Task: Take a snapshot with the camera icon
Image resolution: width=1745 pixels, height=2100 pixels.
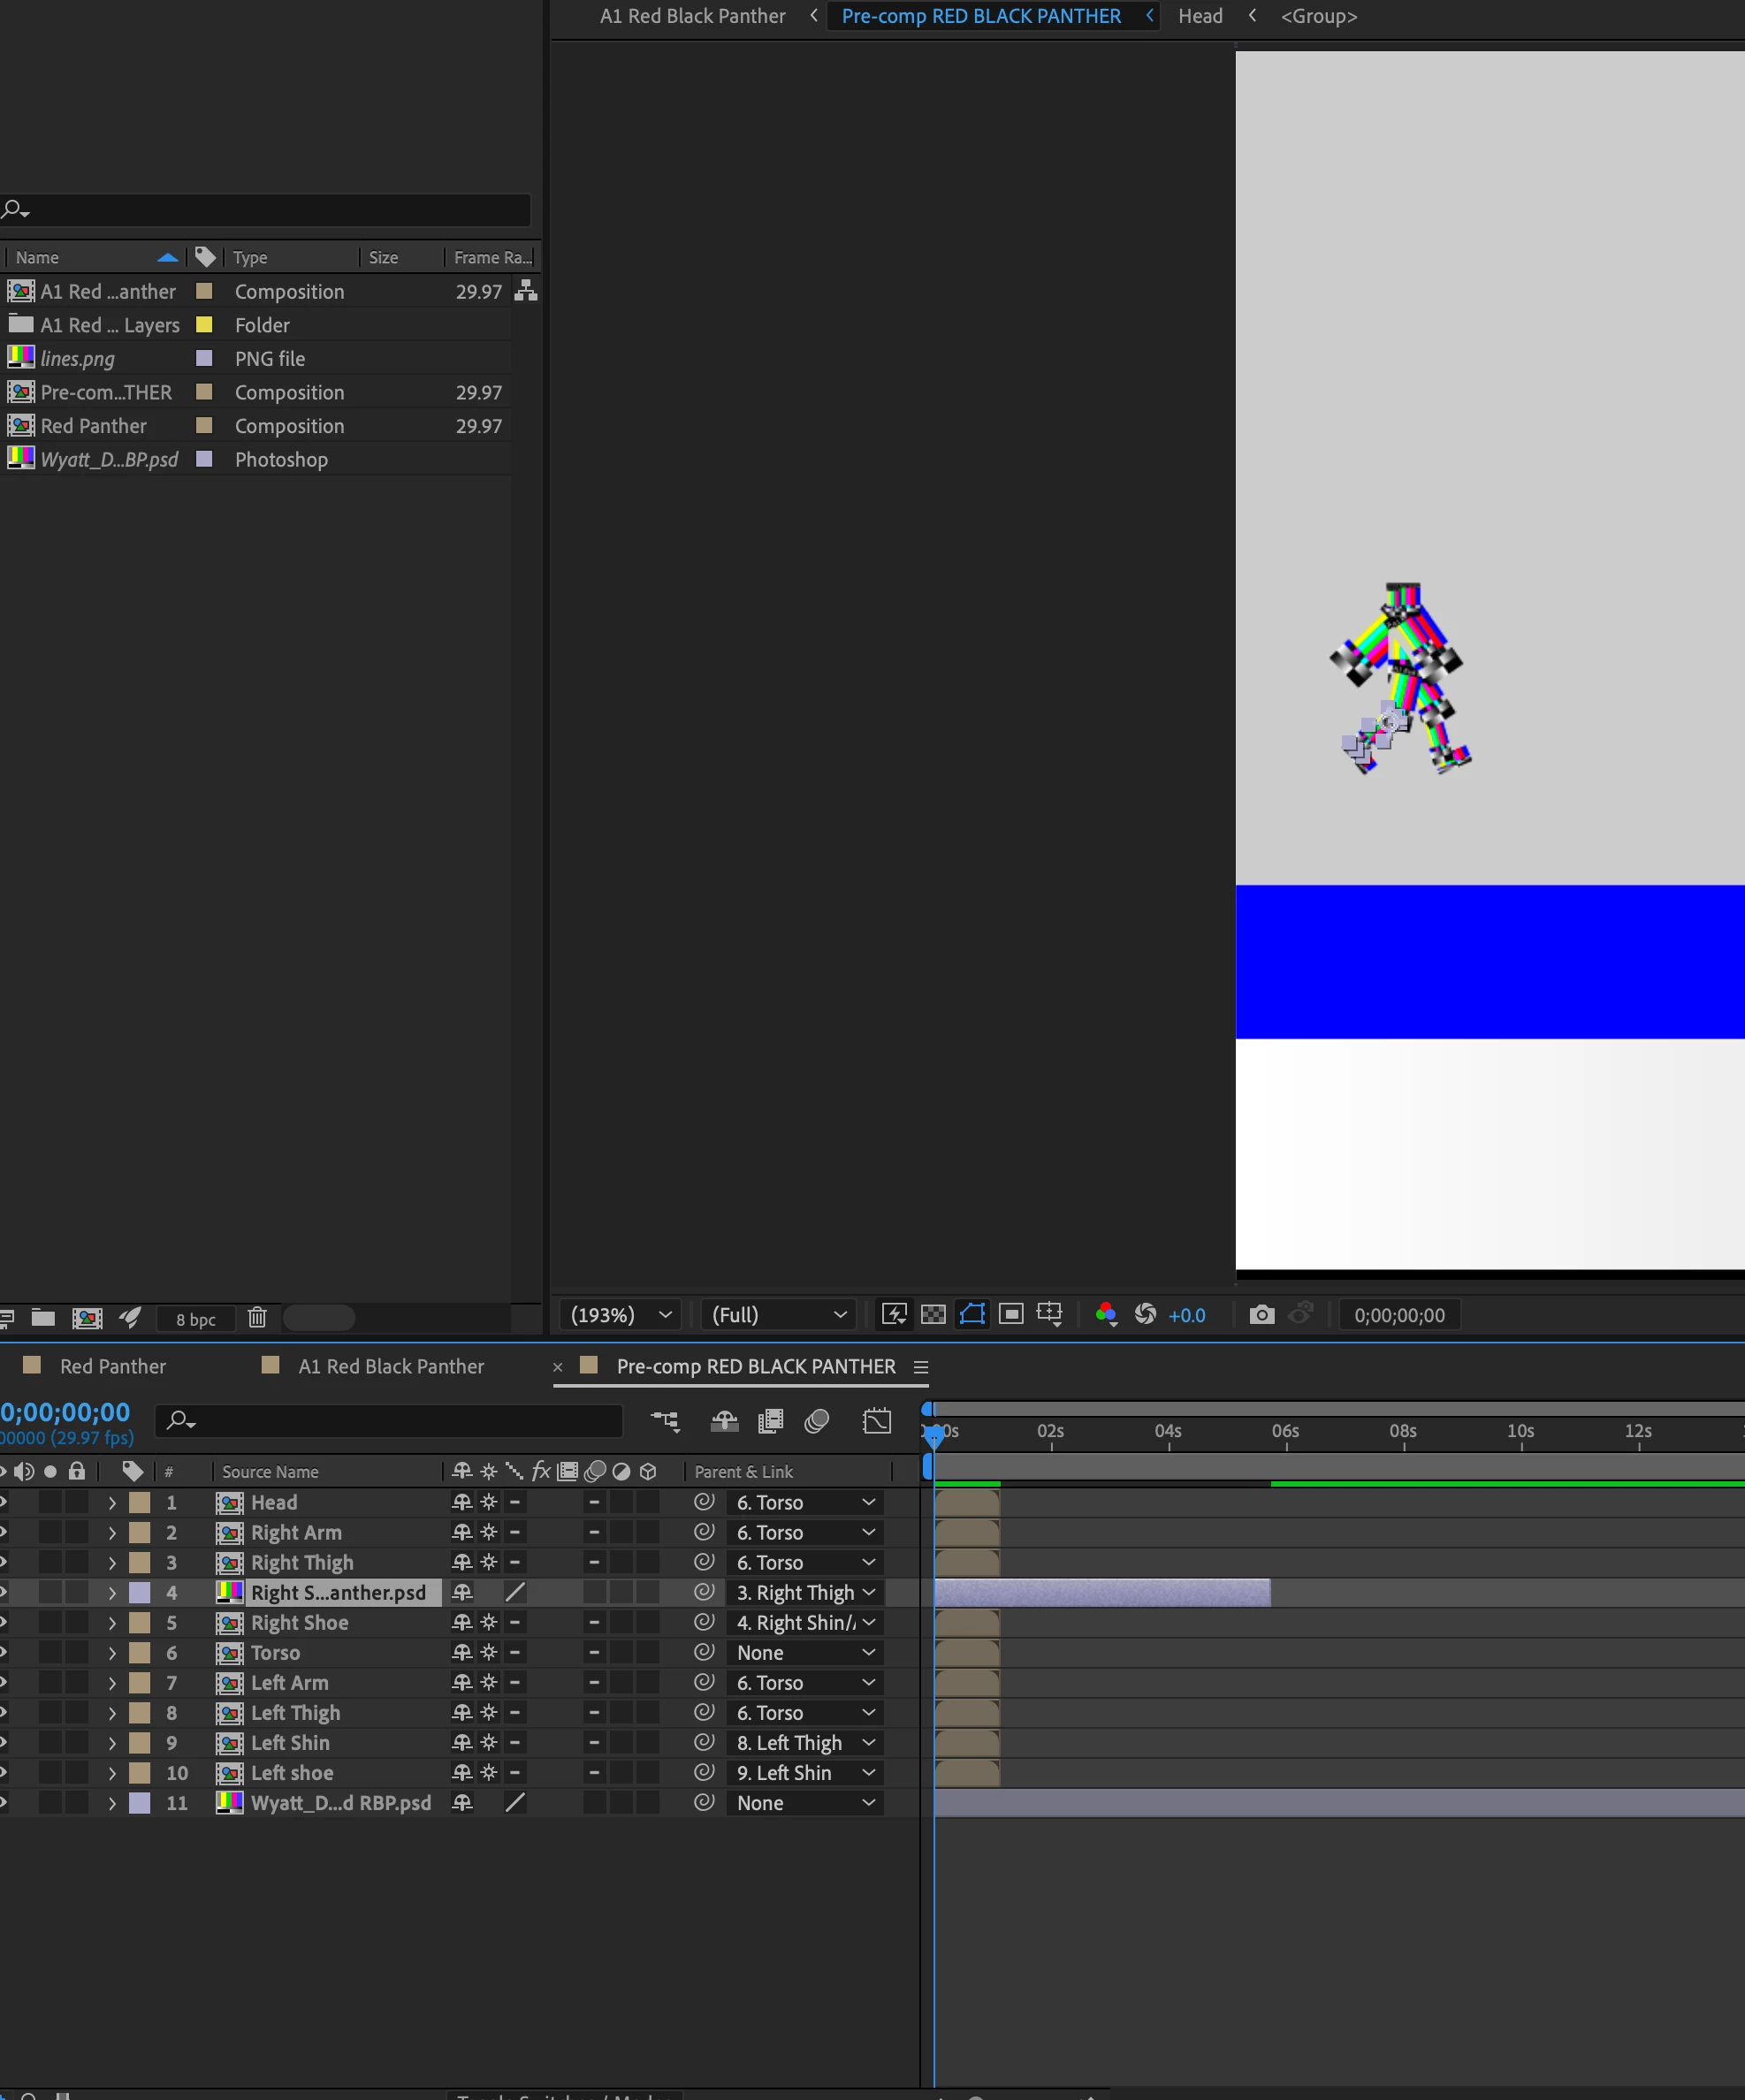Action: pyautogui.click(x=1262, y=1314)
